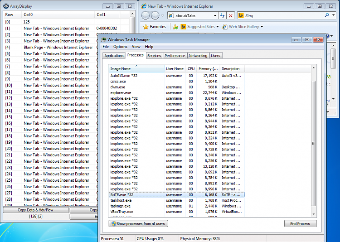340x242 pixels.
Task: Click the Col 1 header in ArrayDisplay
Action: [107, 15]
